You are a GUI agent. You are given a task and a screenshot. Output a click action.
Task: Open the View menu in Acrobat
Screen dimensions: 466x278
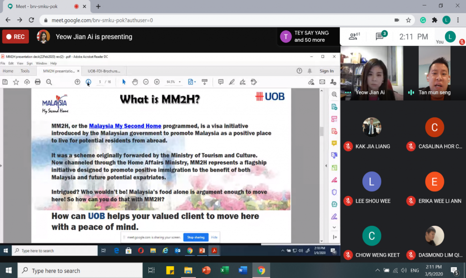[20, 63]
